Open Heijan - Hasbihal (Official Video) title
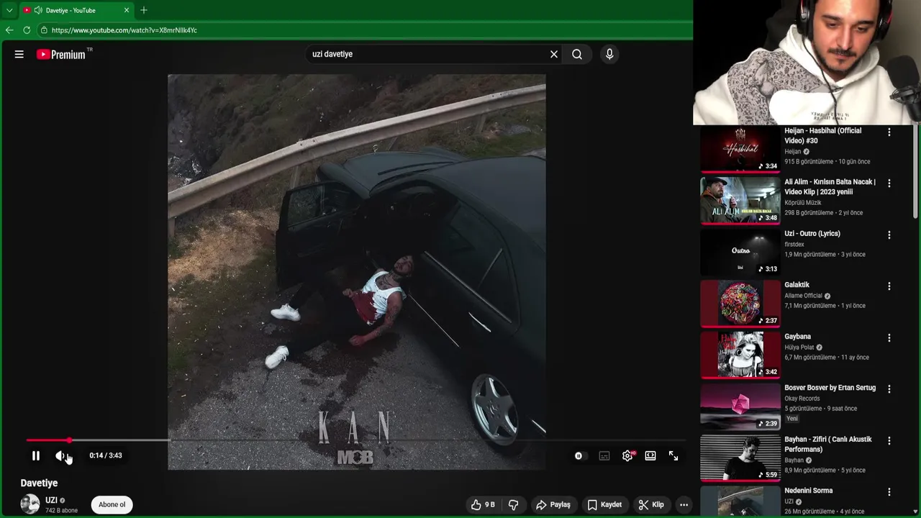 click(823, 136)
